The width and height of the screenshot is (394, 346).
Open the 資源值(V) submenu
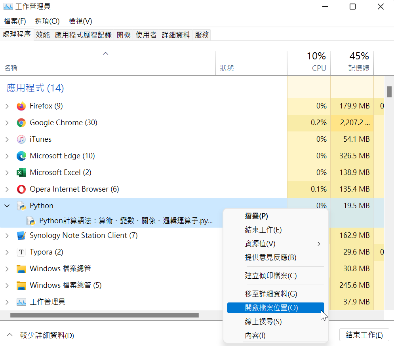[x=276, y=243]
